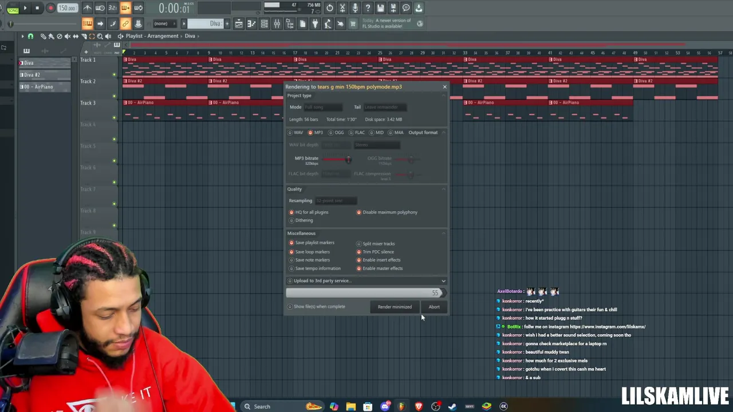The image size is (733, 412).
Task: Toggle the 3-2-1 countdown before recording icon
Action: coord(112,8)
